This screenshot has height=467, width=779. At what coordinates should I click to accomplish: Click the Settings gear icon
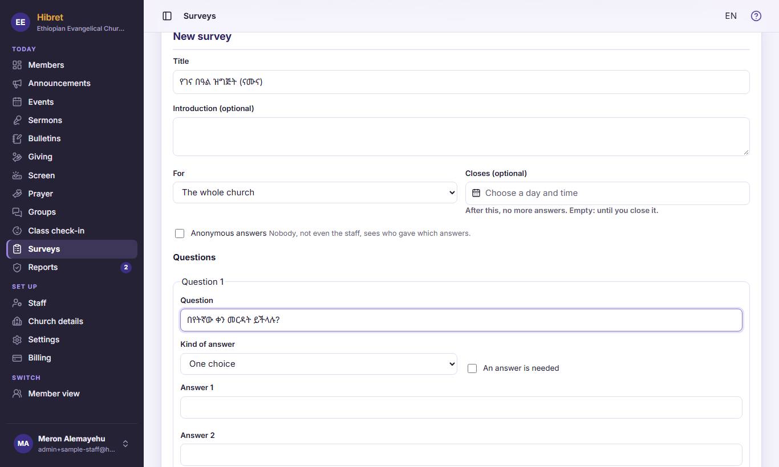[x=17, y=339]
